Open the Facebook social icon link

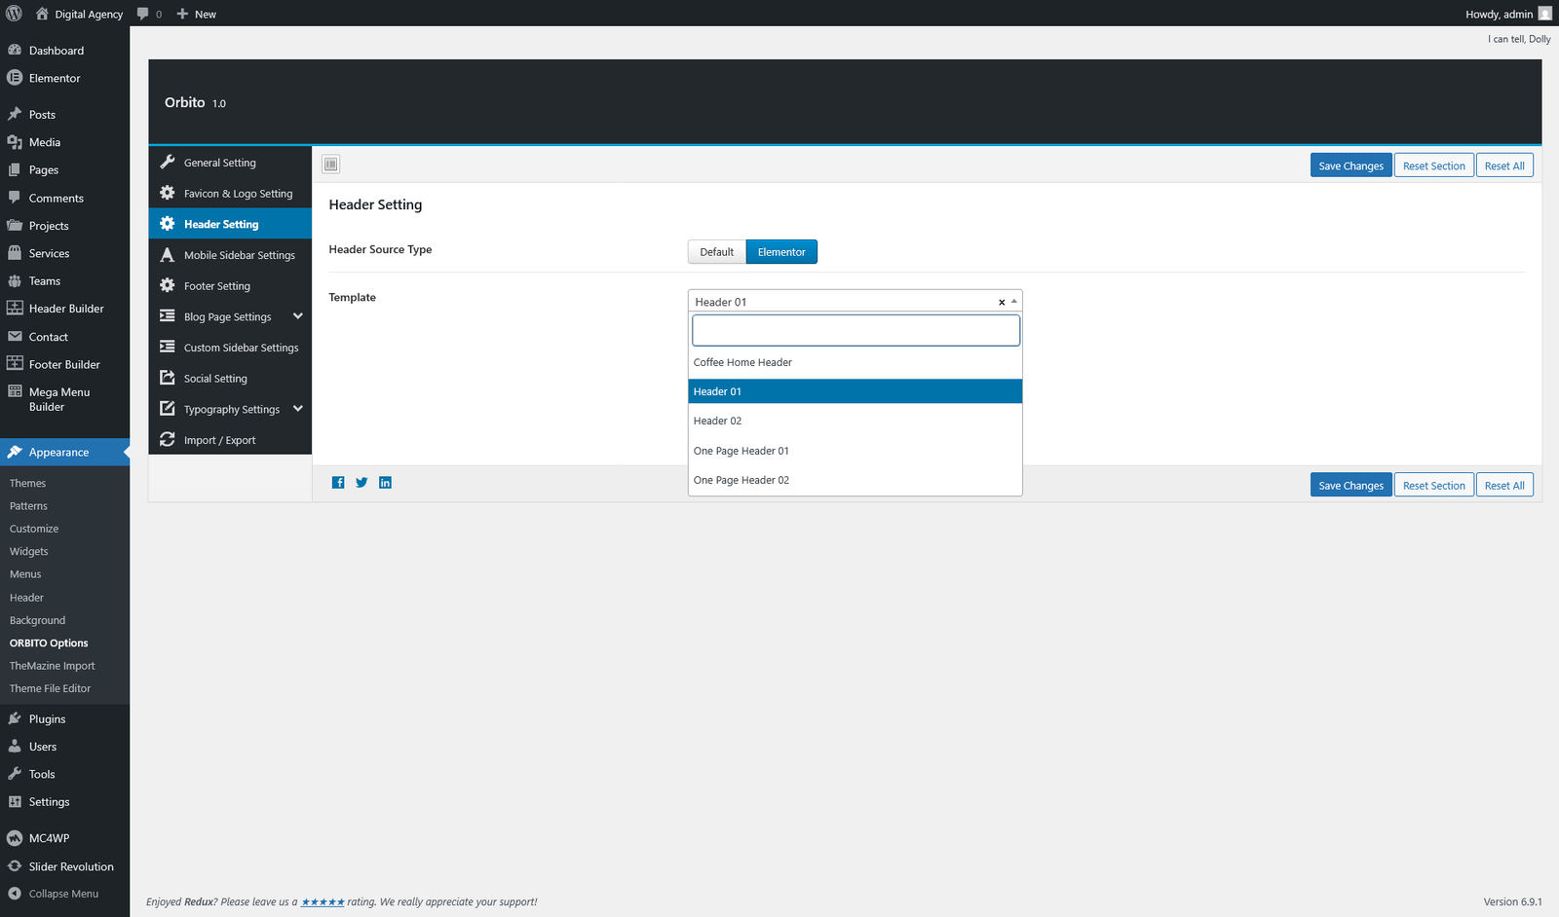[338, 483]
